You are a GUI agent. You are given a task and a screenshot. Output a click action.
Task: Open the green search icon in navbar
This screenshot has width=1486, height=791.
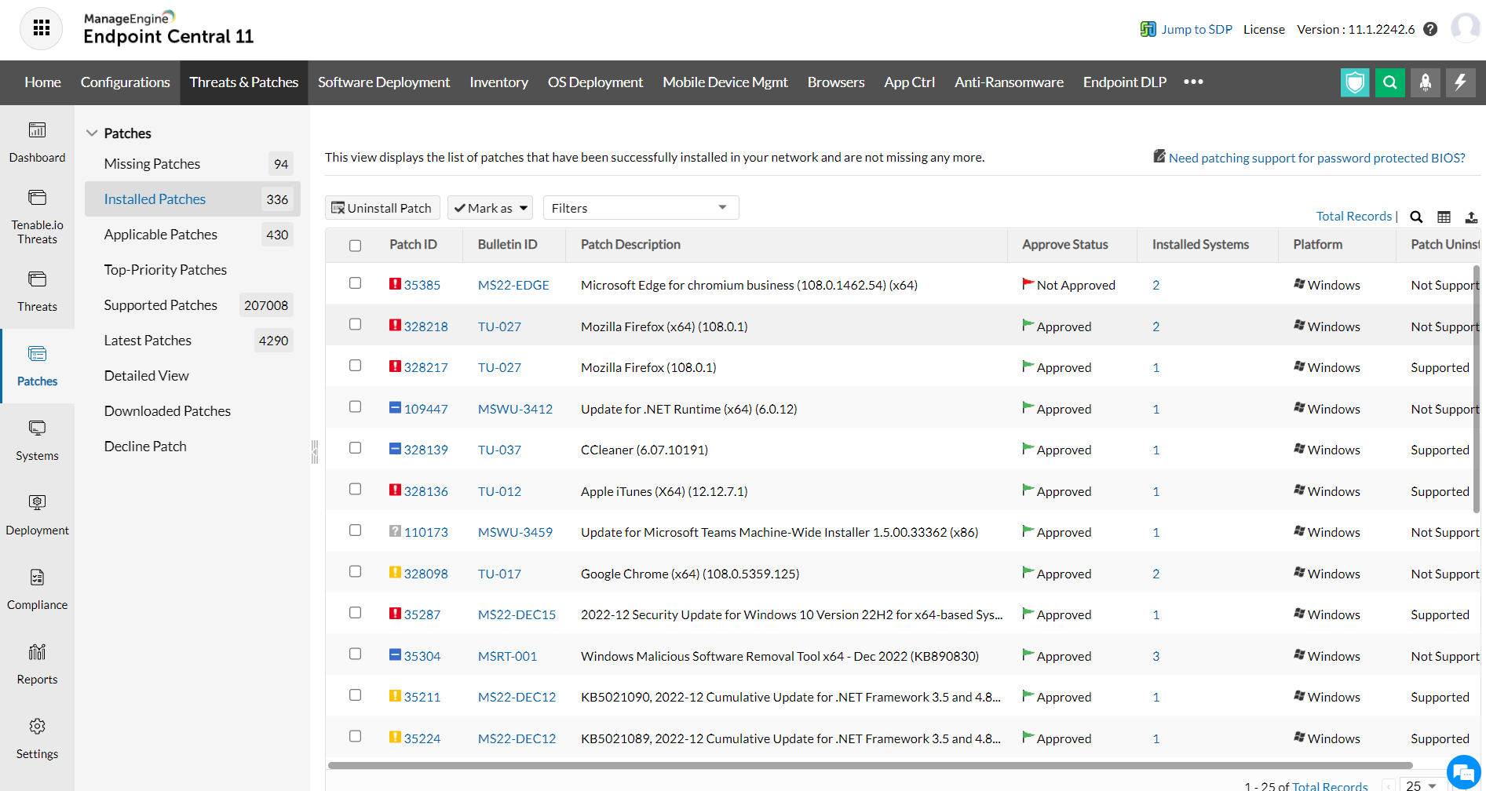[x=1390, y=82]
